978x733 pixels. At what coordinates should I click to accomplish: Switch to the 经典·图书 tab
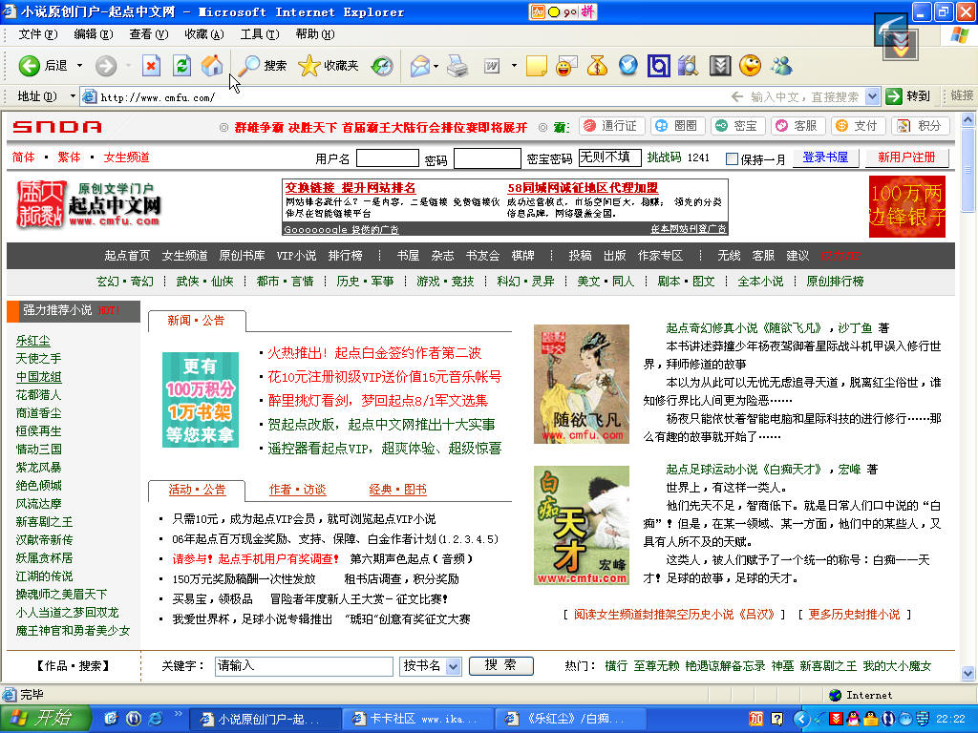point(397,490)
